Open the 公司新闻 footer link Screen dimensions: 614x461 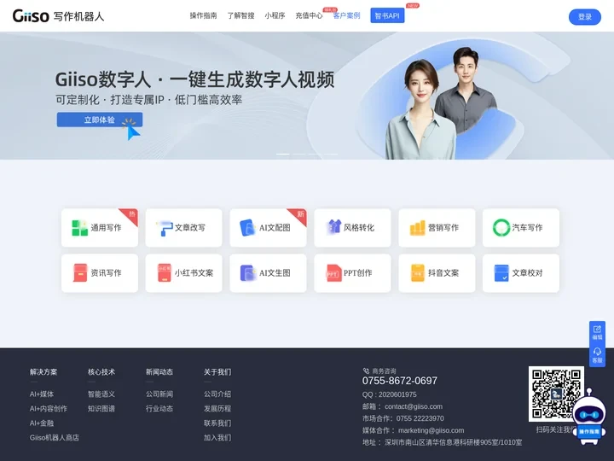click(159, 394)
